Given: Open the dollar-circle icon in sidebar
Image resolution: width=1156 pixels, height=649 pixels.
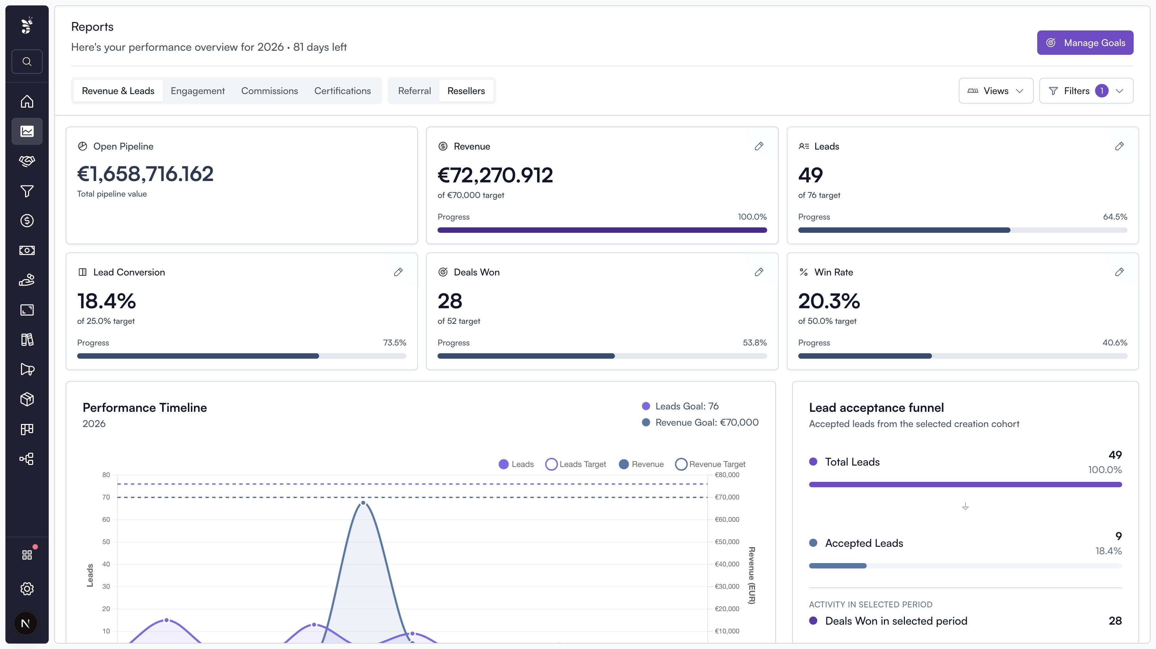Looking at the screenshot, I should tap(27, 220).
